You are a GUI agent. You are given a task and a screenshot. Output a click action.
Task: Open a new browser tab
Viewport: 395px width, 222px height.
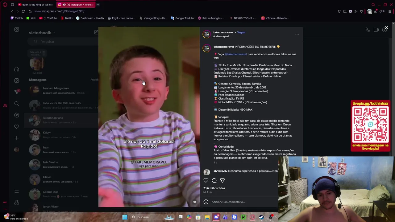coord(98,5)
